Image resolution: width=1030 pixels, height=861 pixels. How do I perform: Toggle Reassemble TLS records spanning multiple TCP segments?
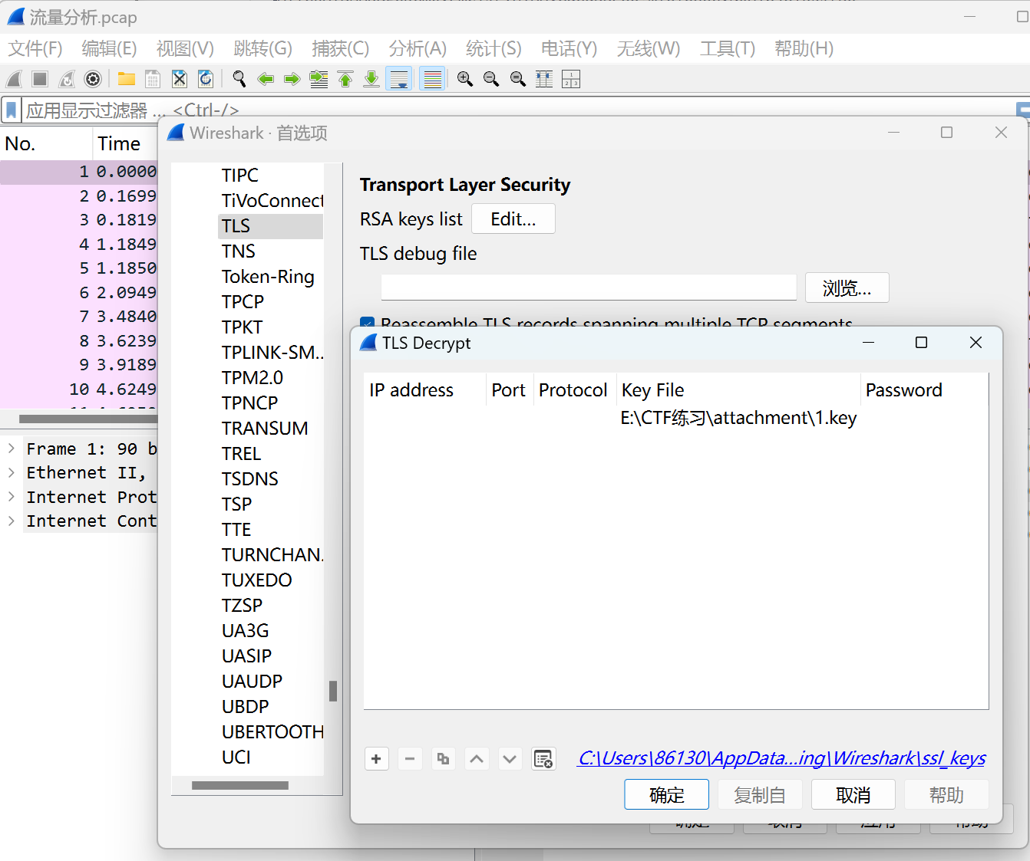point(367,324)
